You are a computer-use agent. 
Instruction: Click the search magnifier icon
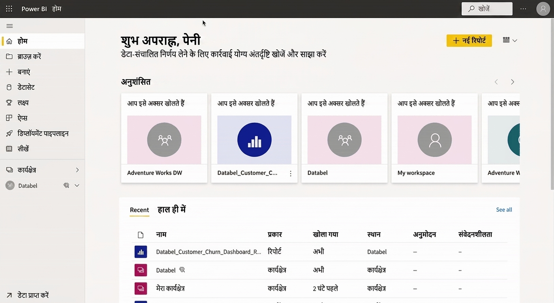471,9
